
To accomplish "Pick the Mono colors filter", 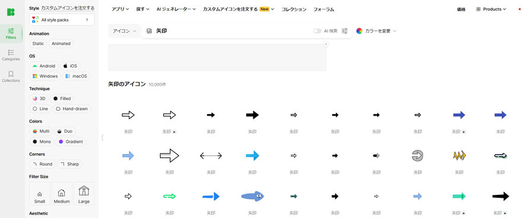I will [x=42, y=142].
